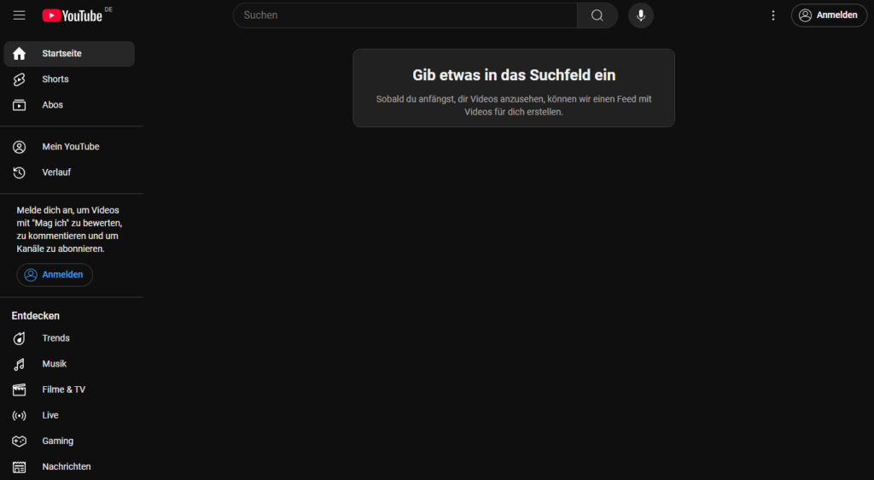Activate voice search microphone
This screenshot has height=480, width=874.
coord(641,15)
